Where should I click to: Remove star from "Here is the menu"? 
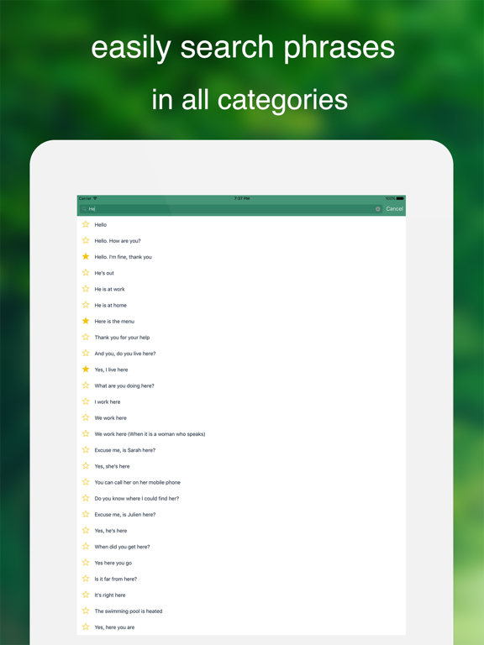tap(86, 321)
